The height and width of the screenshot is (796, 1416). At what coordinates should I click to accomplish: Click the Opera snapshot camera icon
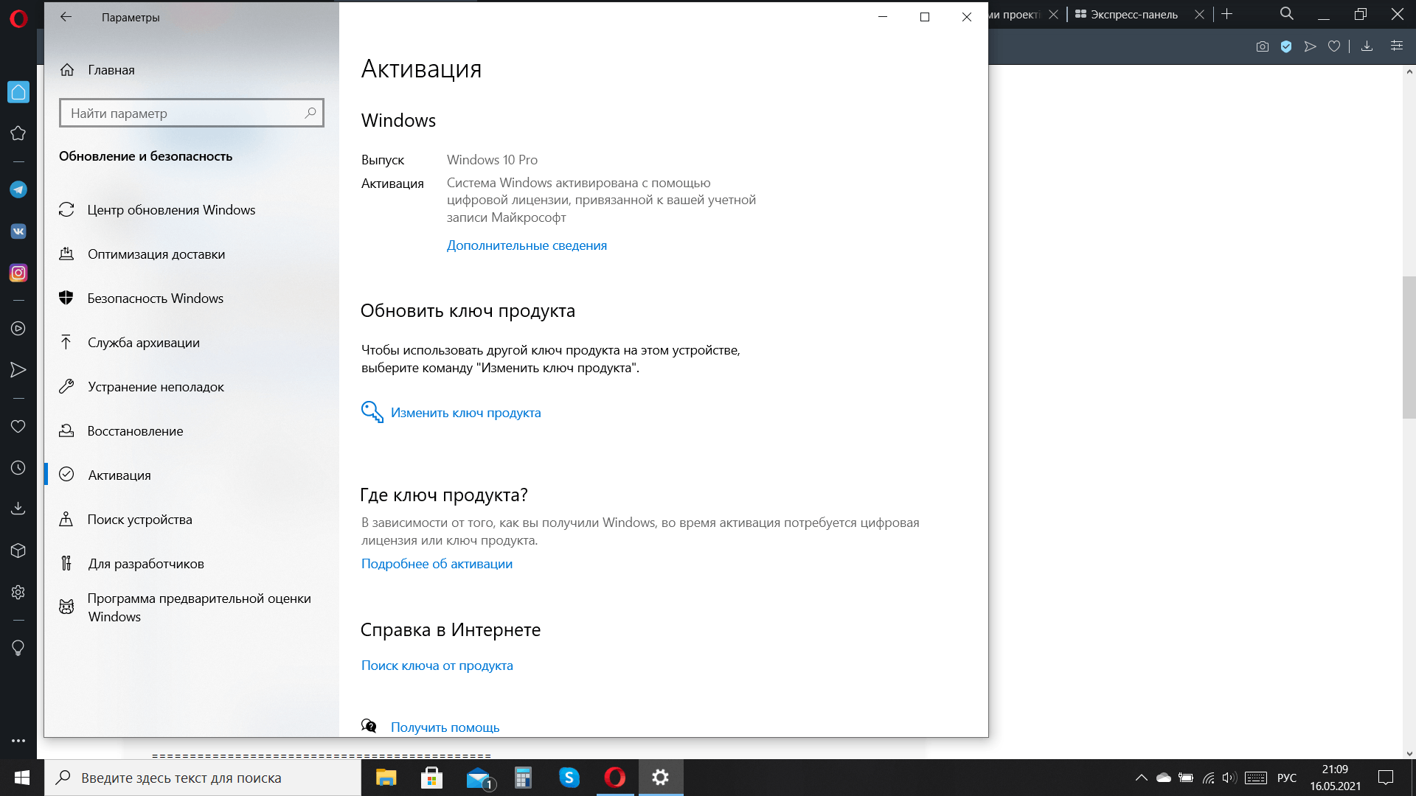(1263, 46)
